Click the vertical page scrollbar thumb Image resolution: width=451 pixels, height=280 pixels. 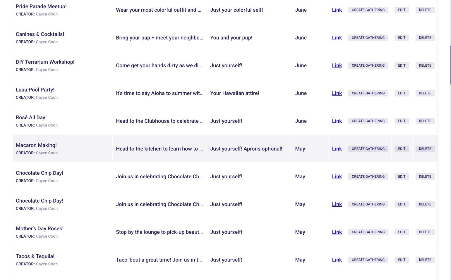(x=450, y=65)
